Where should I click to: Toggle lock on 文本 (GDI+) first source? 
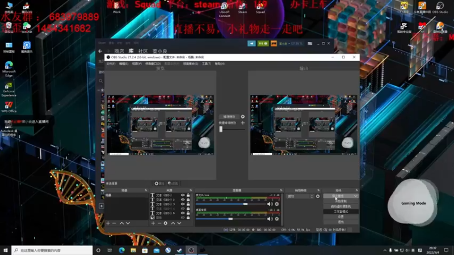(x=188, y=195)
